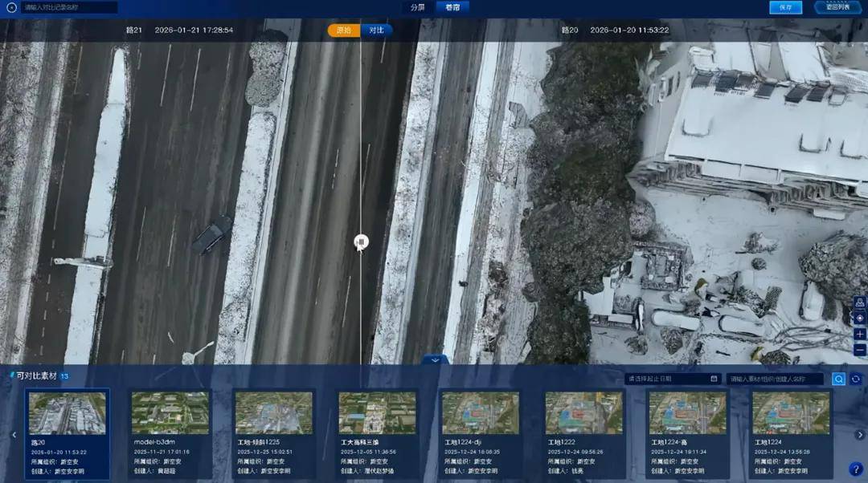Viewport: 868px width, 483px height.
Task: Click the blue search magnifier icon
Action: (838, 379)
